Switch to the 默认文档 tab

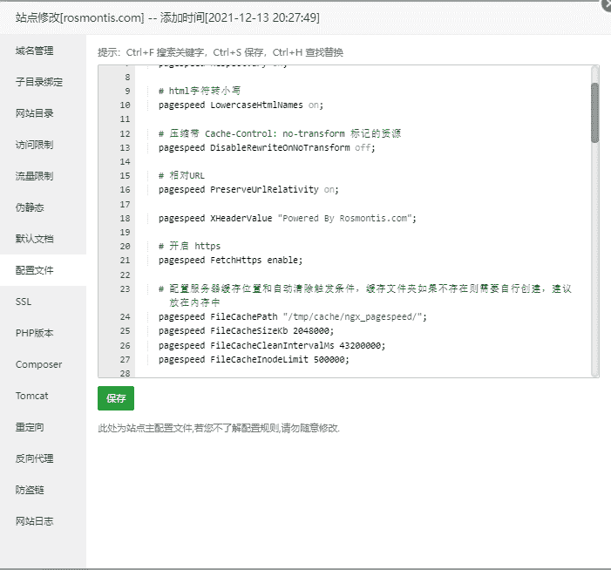pyautogui.click(x=43, y=239)
